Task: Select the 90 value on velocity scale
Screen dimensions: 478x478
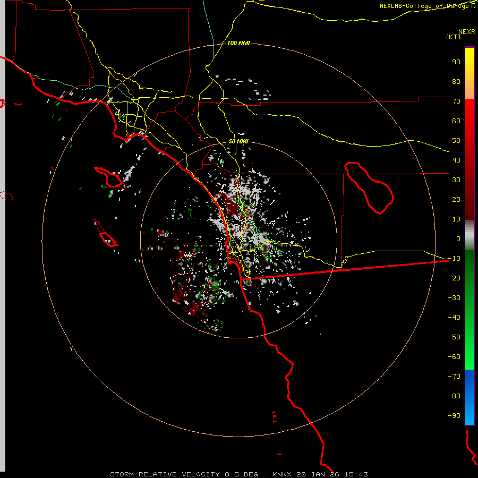Action: point(456,62)
